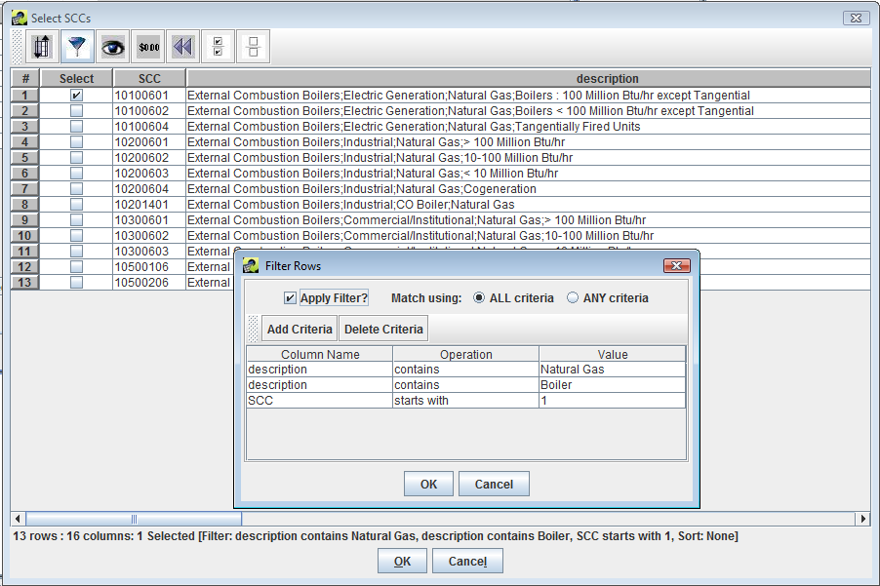Click the description column header
This screenshot has height=586, width=880.
point(607,78)
